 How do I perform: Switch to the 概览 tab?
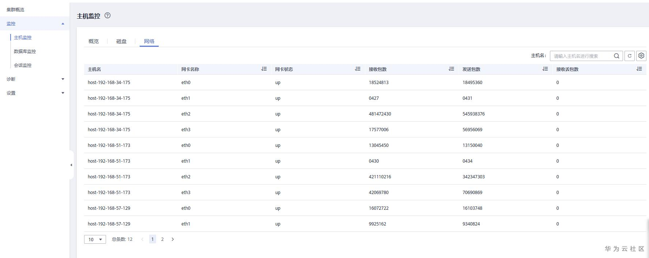pyautogui.click(x=94, y=41)
